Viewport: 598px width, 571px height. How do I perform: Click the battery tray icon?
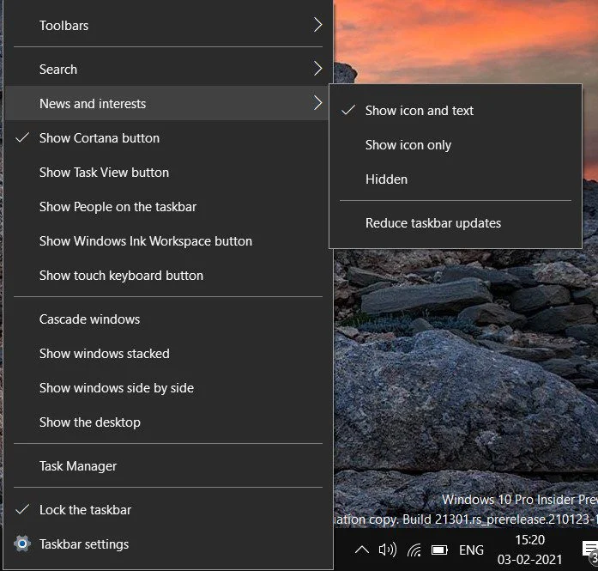click(x=439, y=550)
